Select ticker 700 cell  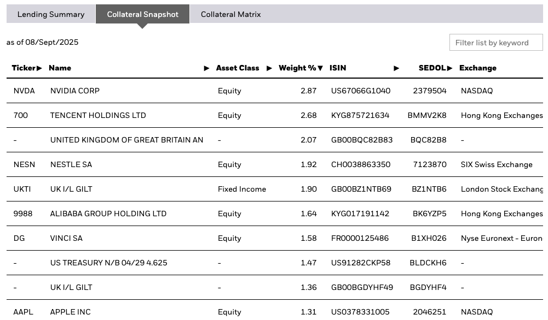pyautogui.click(x=21, y=115)
